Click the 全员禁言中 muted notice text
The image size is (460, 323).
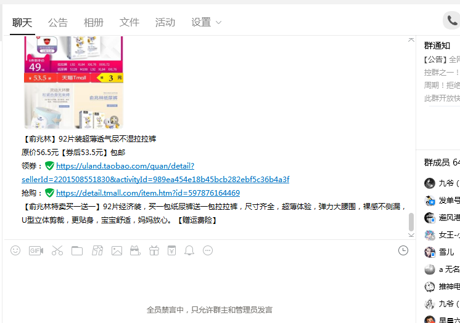(210, 309)
